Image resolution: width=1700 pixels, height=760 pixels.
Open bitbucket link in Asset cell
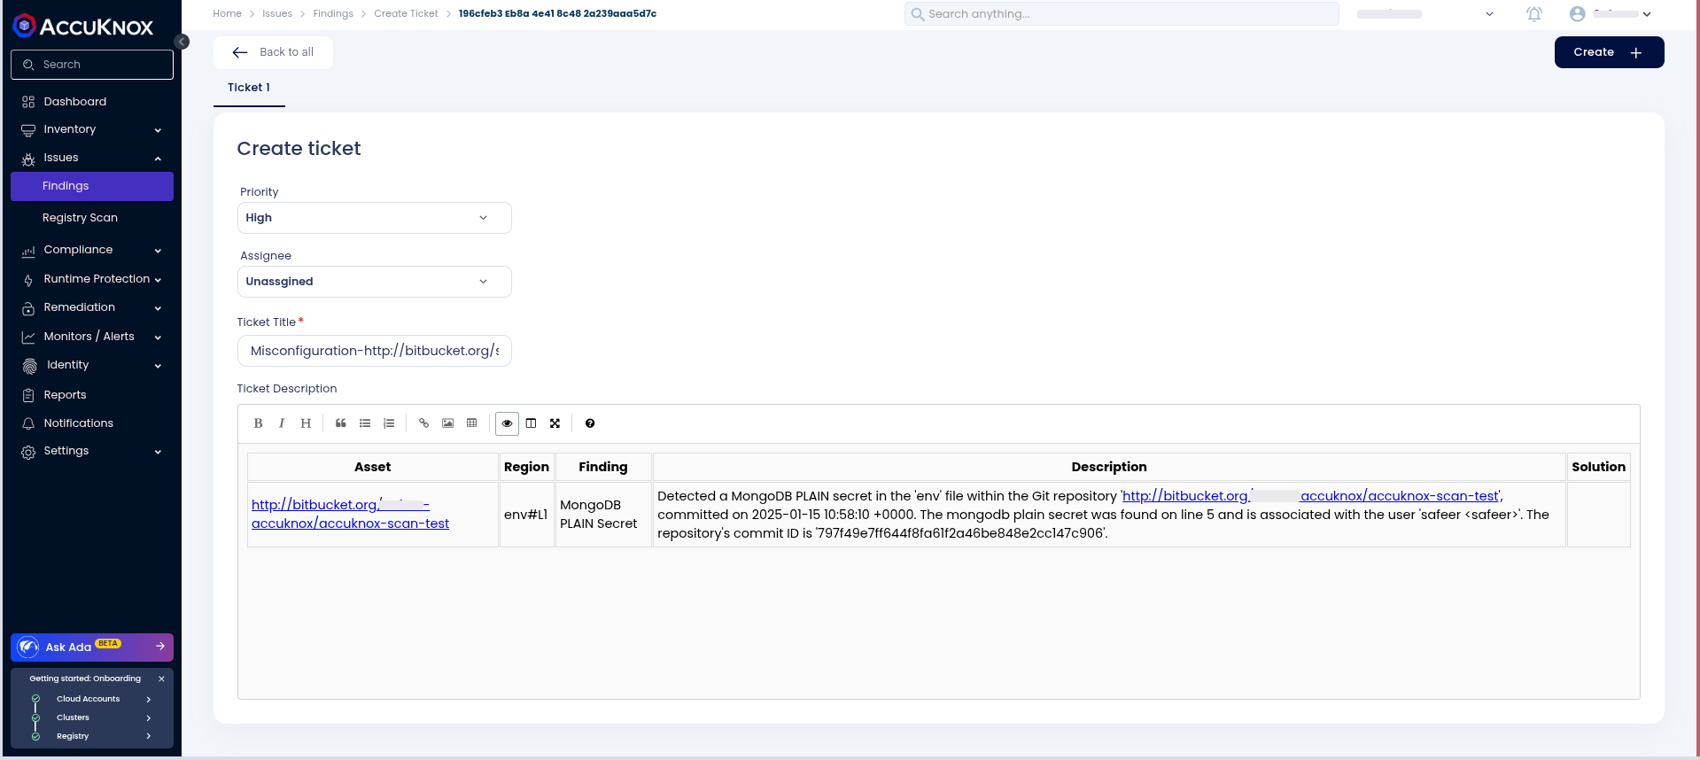(350, 514)
